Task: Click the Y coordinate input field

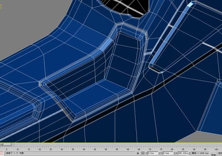Action: click(x=168, y=153)
